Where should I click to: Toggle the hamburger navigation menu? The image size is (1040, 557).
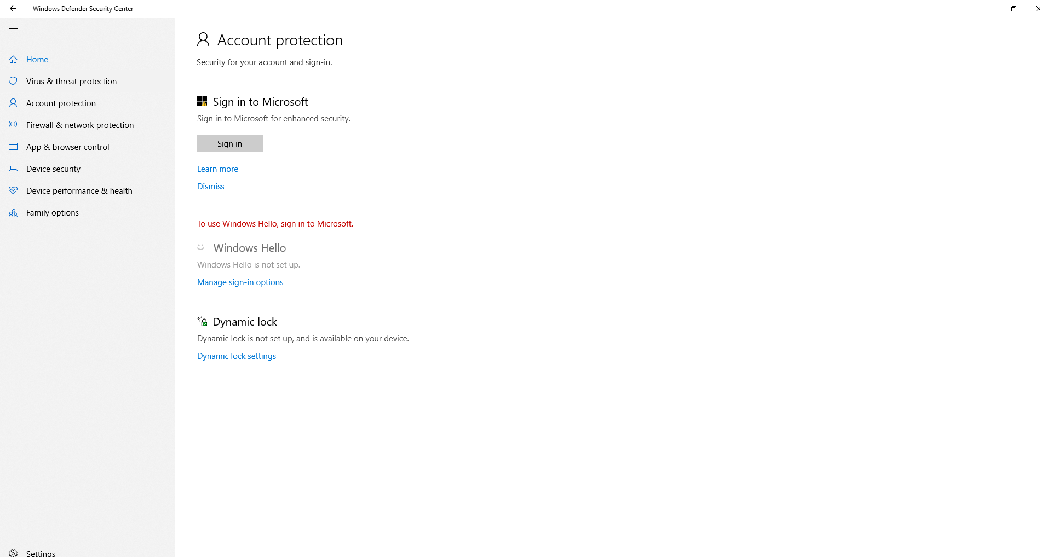[13, 31]
